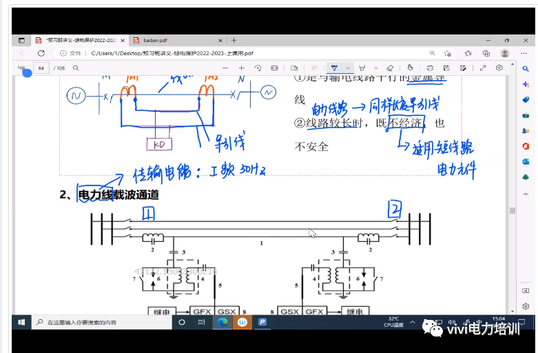Open sidebar Search icon

pyautogui.click(x=526, y=69)
